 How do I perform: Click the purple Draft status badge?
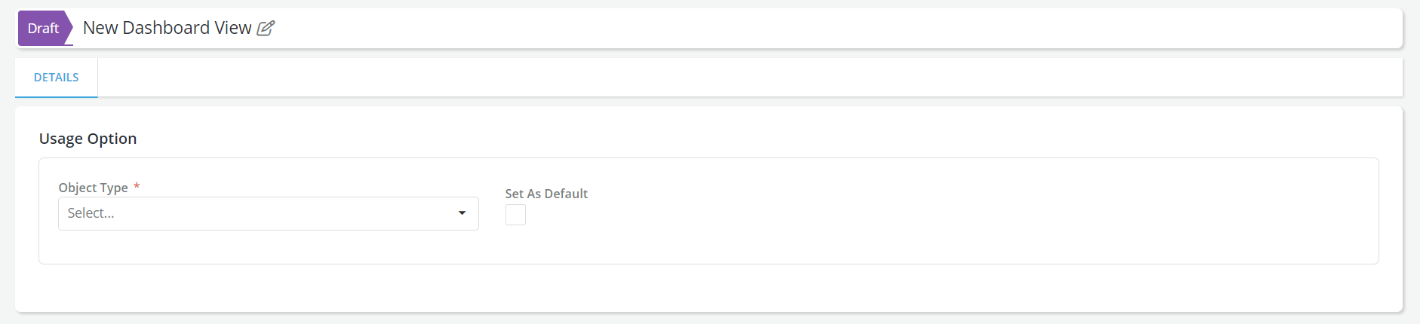click(x=43, y=29)
